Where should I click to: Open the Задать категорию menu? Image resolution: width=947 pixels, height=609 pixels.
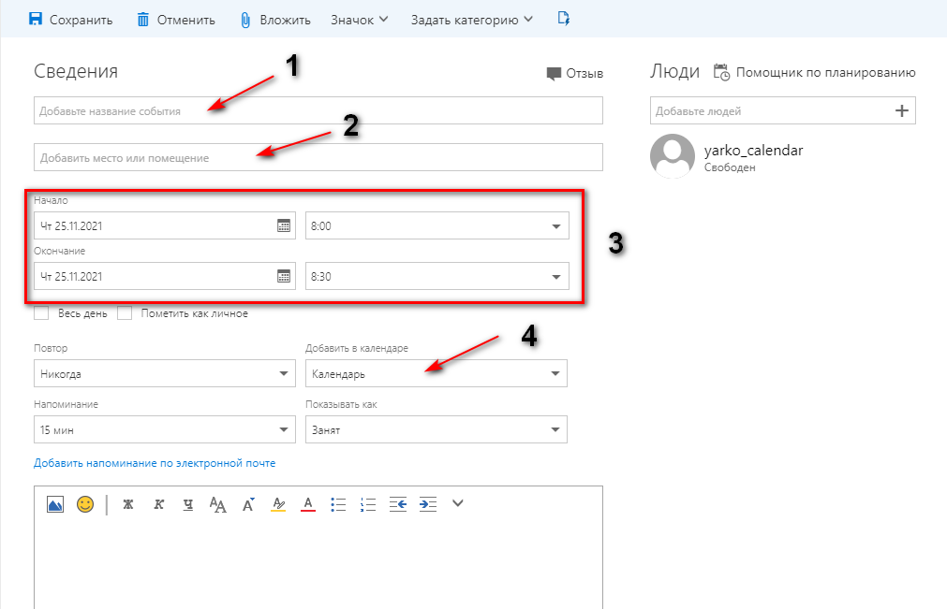(x=472, y=20)
